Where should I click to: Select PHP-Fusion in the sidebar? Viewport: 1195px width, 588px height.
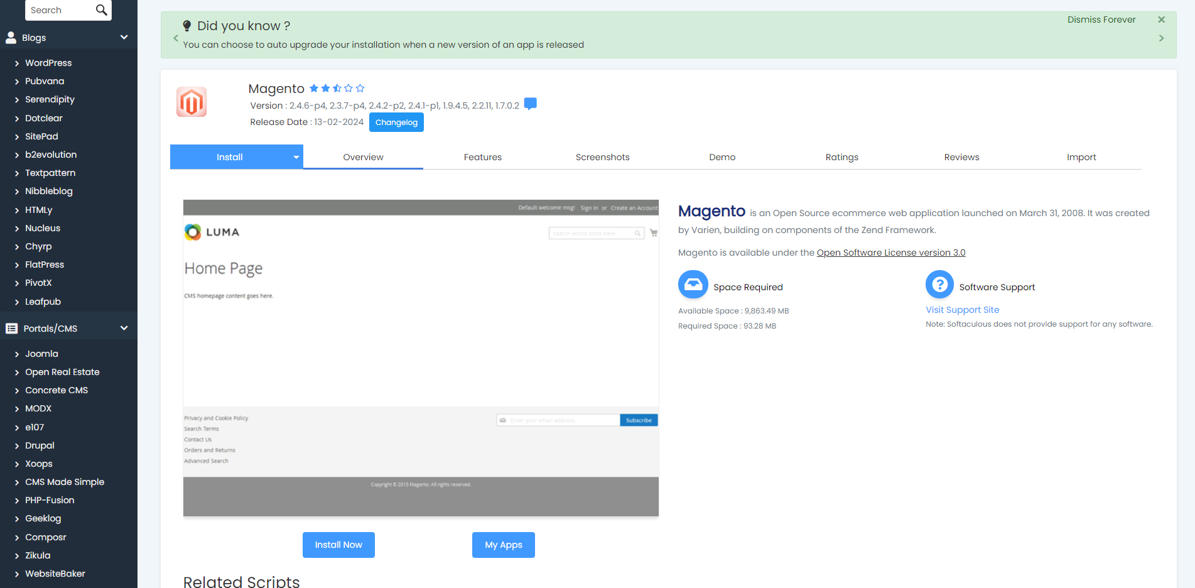click(x=50, y=500)
